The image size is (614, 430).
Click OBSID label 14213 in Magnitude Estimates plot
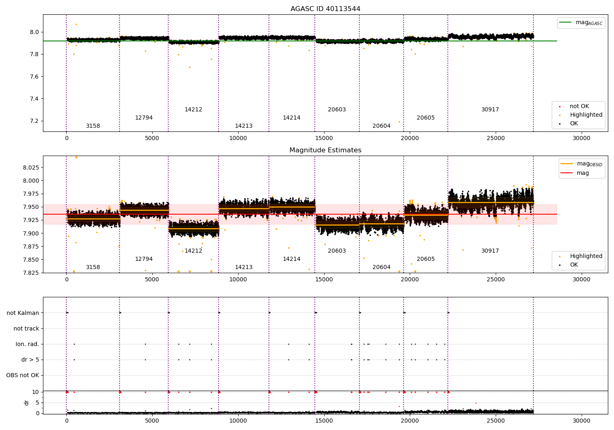point(244,267)
